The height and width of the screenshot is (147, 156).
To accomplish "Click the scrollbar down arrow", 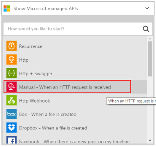I will coord(150,140).
